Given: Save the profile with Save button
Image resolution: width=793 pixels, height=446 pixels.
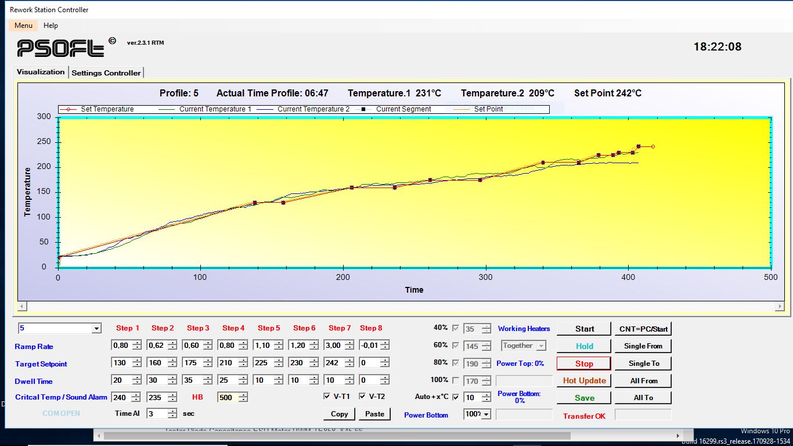Looking at the screenshot, I should (584, 398).
